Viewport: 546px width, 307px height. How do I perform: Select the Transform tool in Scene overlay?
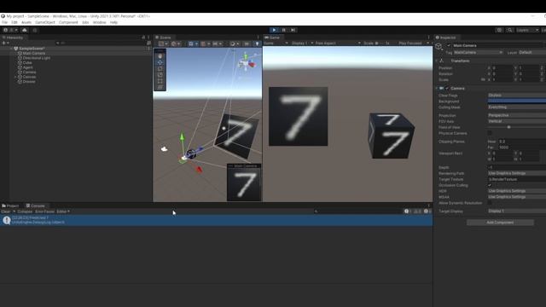tap(160, 87)
